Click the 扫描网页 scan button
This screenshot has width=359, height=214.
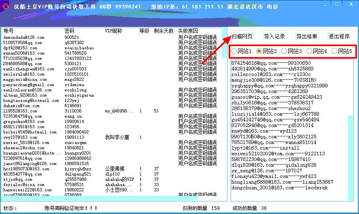242,36
